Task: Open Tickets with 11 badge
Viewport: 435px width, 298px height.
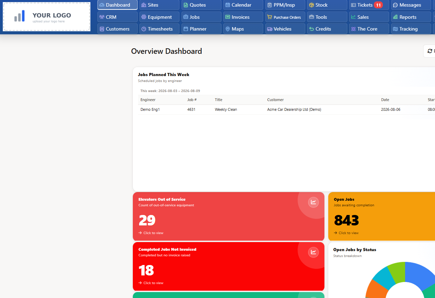Action: point(369,5)
